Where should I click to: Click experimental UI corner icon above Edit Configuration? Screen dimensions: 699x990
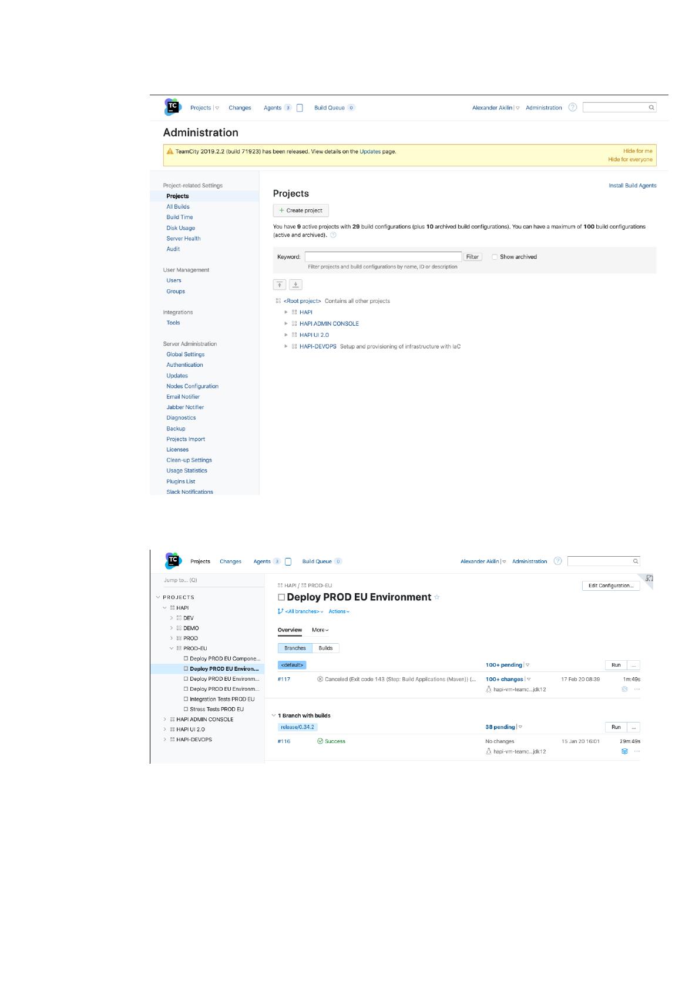click(649, 578)
